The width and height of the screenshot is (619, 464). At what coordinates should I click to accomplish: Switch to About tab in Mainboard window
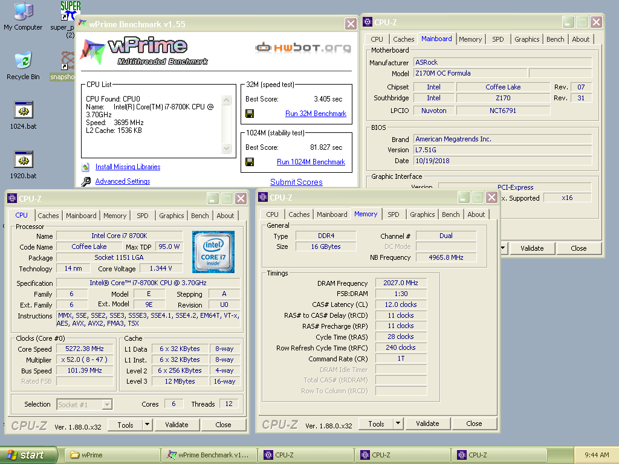click(x=581, y=39)
